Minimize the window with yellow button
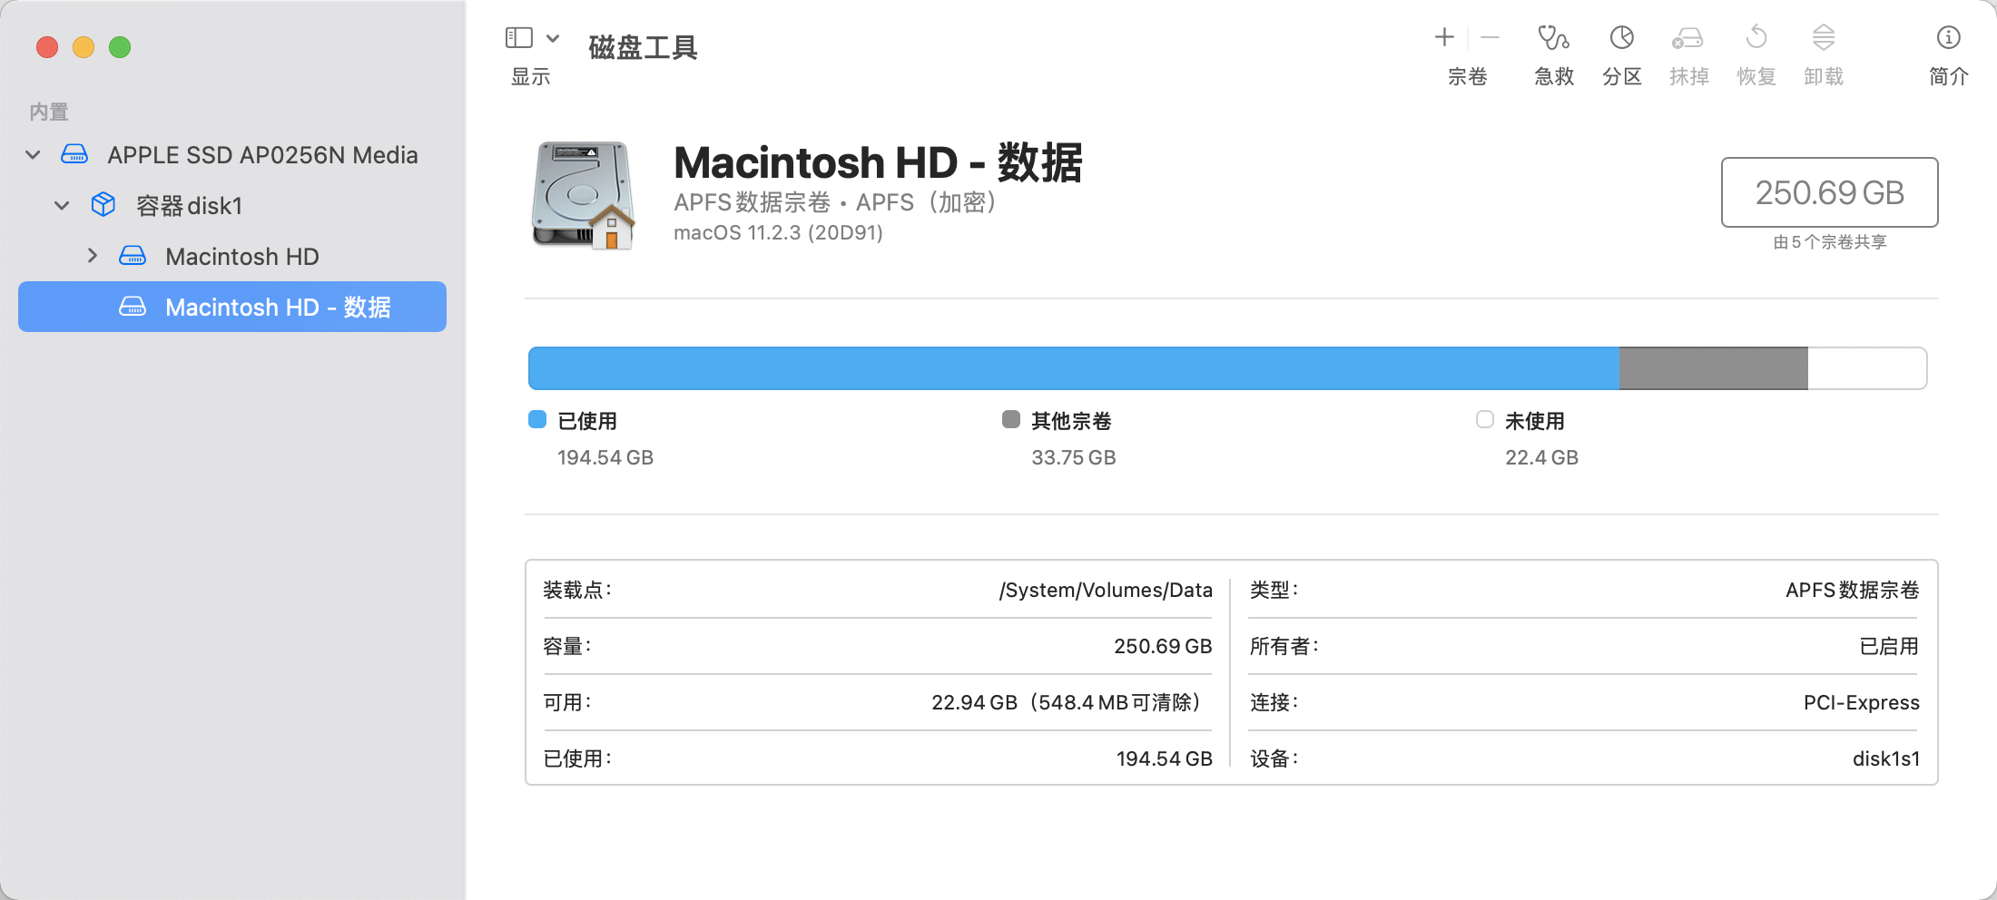Viewport: 1997px width, 900px height. (84, 47)
